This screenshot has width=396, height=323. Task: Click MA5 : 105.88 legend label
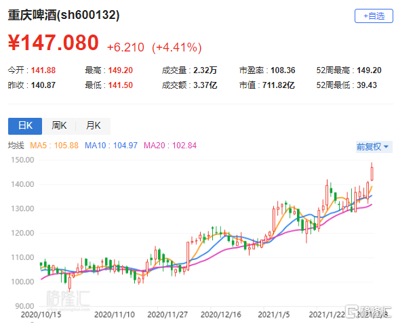54,146
